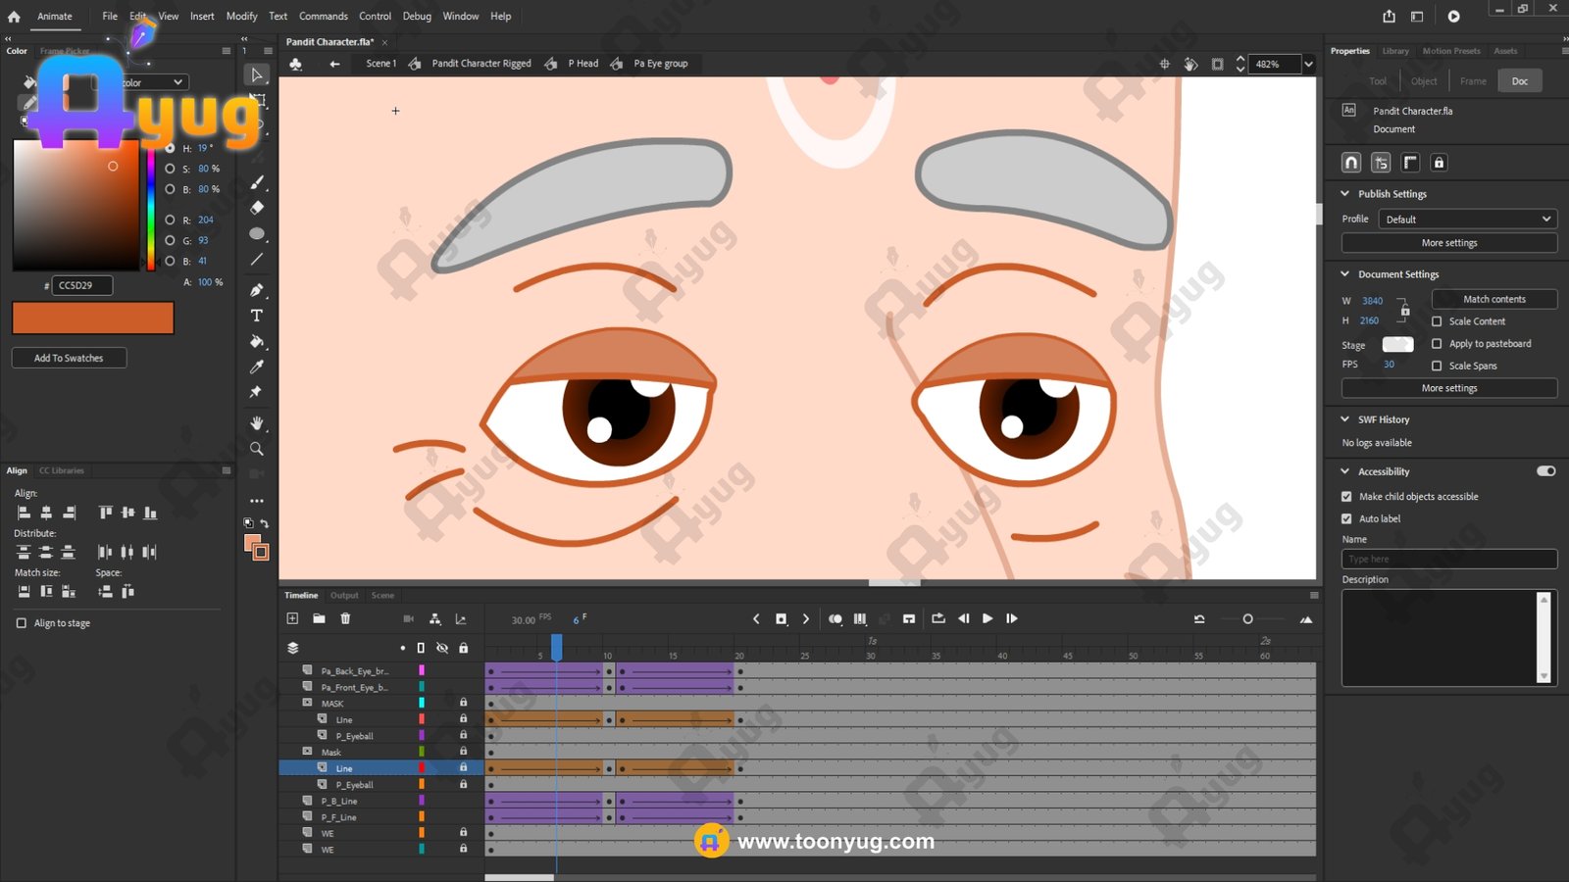Collapse the Publish Settings section
This screenshot has width=1569, height=882.
(1345, 194)
